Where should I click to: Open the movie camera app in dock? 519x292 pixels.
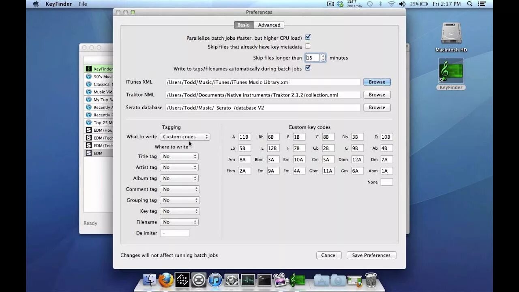tap(280, 280)
